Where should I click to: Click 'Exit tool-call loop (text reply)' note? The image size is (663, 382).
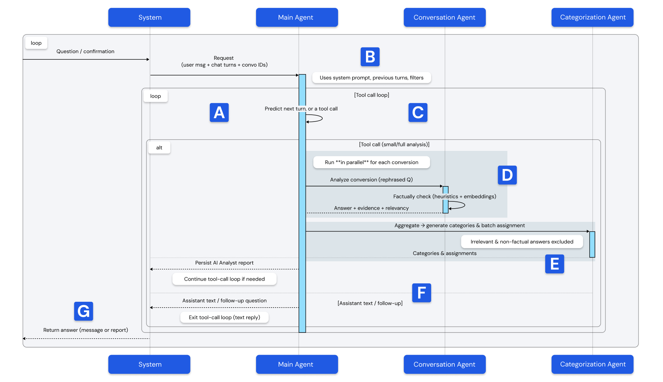point(224,317)
